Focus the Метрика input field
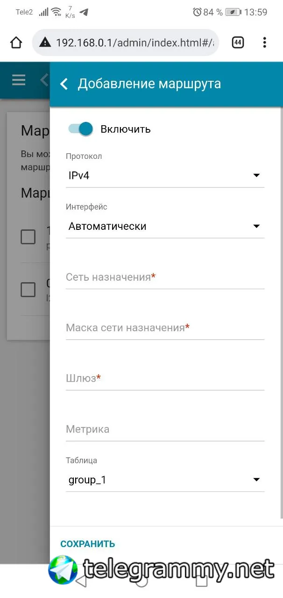Screen dimensions: 283x598 [x=165, y=429]
